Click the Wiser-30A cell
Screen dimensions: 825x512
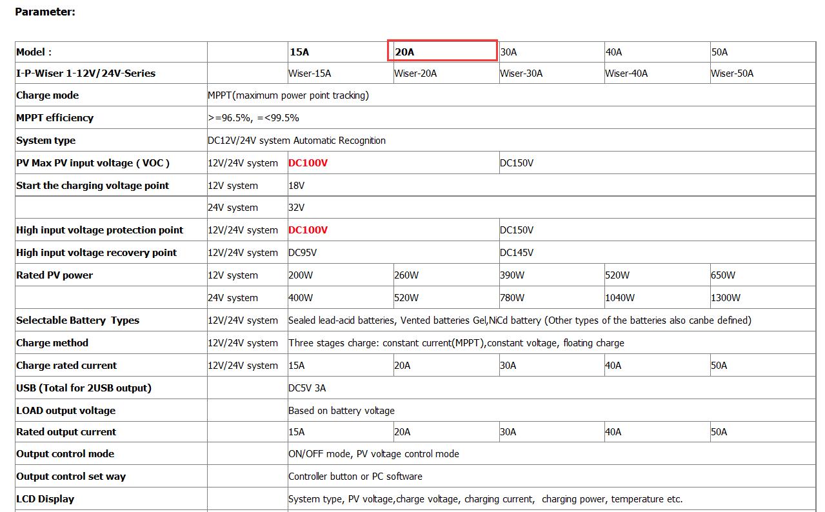pyautogui.click(x=521, y=74)
